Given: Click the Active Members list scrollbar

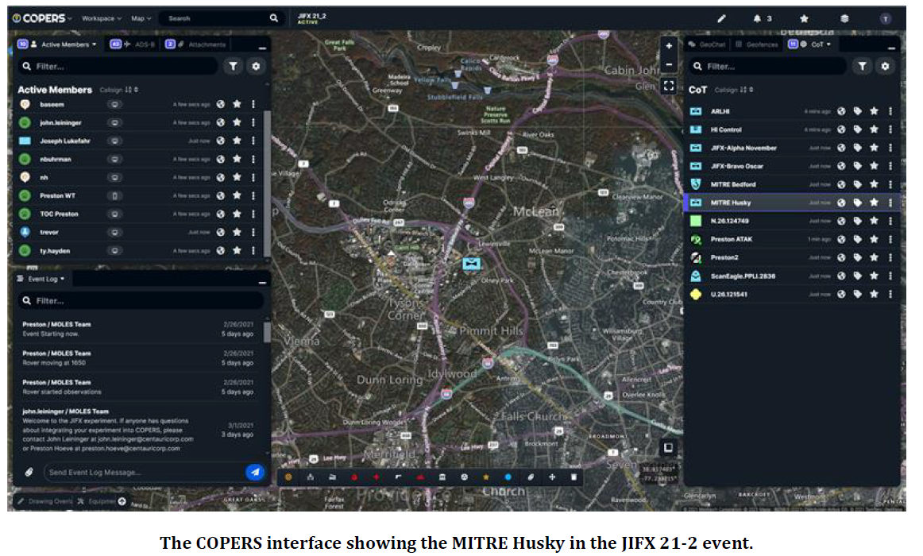Looking at the screenshot, I should [267, 183].
